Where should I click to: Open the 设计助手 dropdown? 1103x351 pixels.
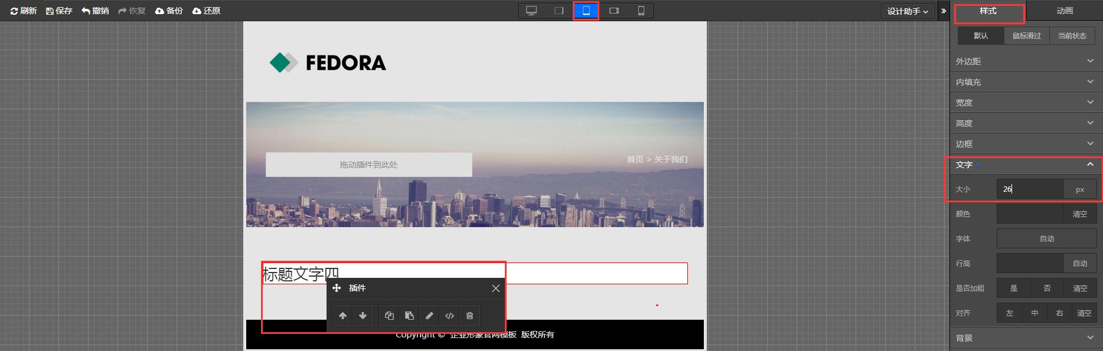(x=907, y=11)
